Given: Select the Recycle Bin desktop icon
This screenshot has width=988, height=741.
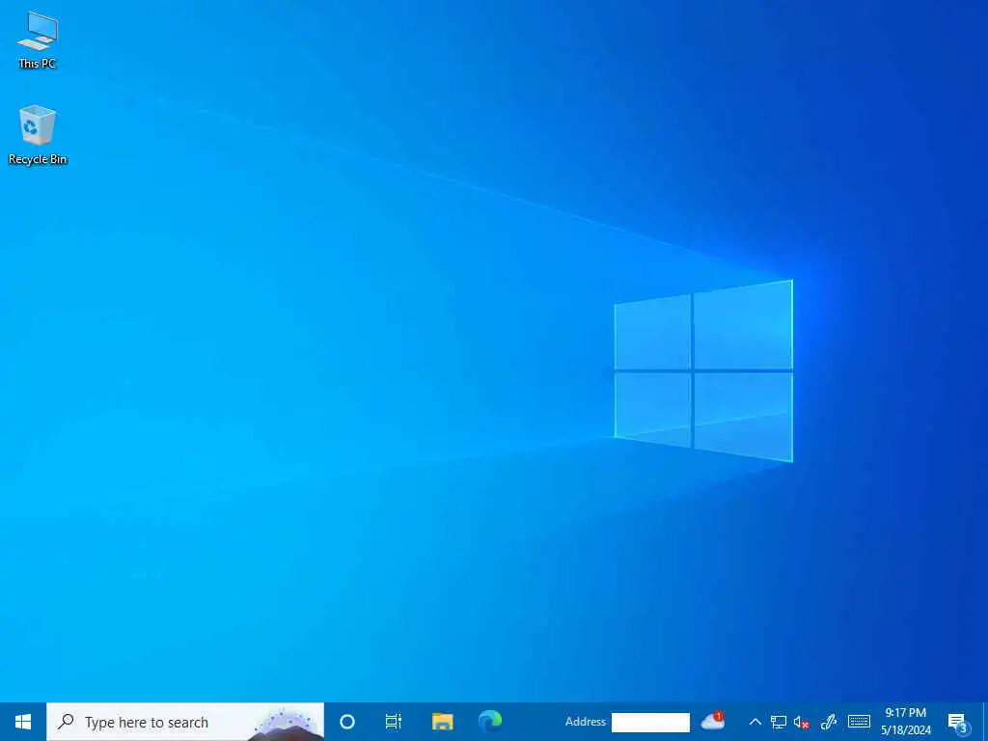Looking at the screenshot, I should 38,135.
